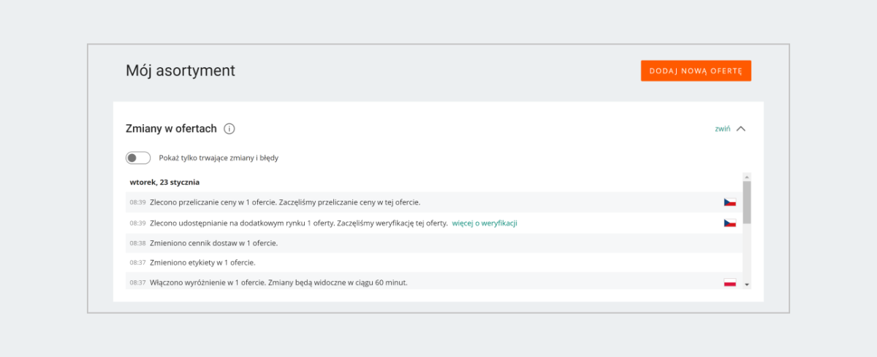Toggle 'Pokaż tylko trwające zmiany i błędy' switch
The height and width of the screenshot is (357, 877).
click(x=138, y=158)
